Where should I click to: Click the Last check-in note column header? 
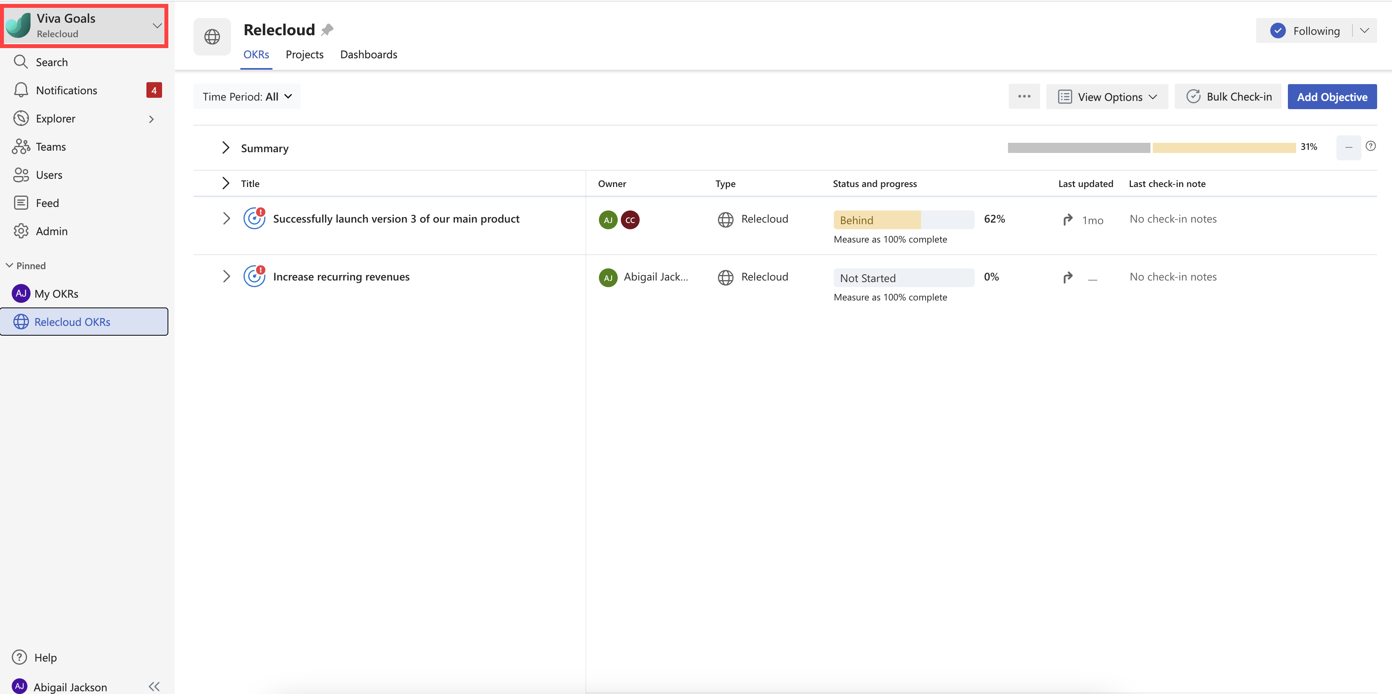(x=1167, y=183)
